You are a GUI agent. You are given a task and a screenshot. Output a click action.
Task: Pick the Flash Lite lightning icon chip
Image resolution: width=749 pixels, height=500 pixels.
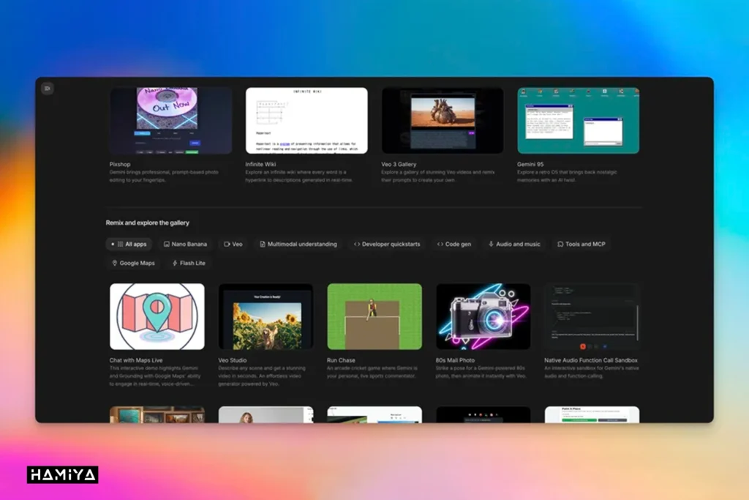175,263
